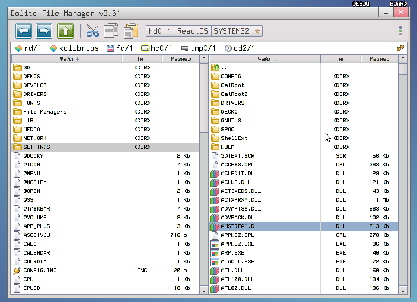Go up one folder level

click(66, 31)
